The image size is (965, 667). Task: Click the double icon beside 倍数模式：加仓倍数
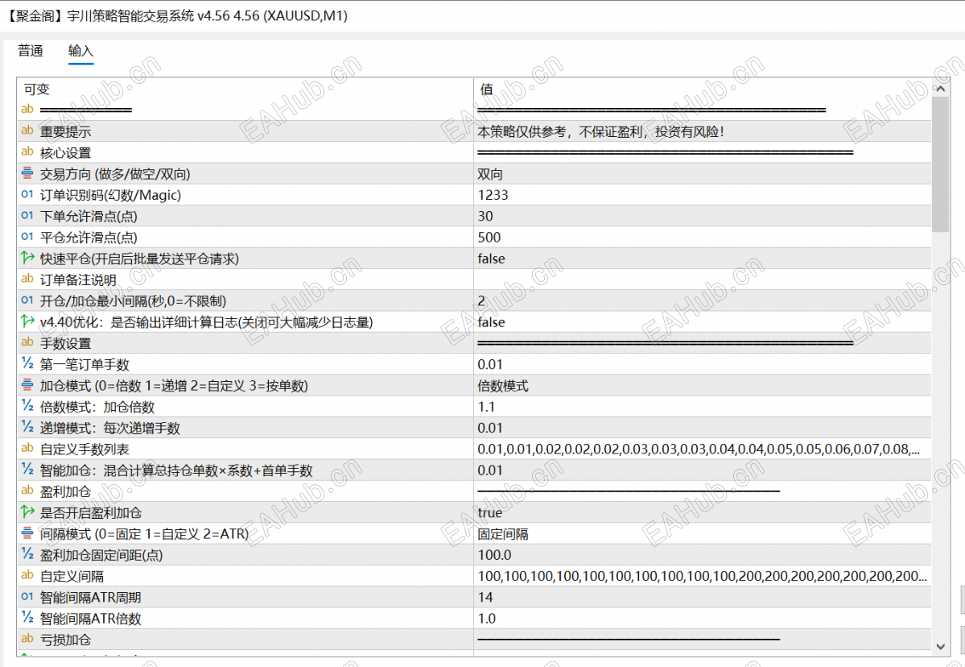coord(27,406)
